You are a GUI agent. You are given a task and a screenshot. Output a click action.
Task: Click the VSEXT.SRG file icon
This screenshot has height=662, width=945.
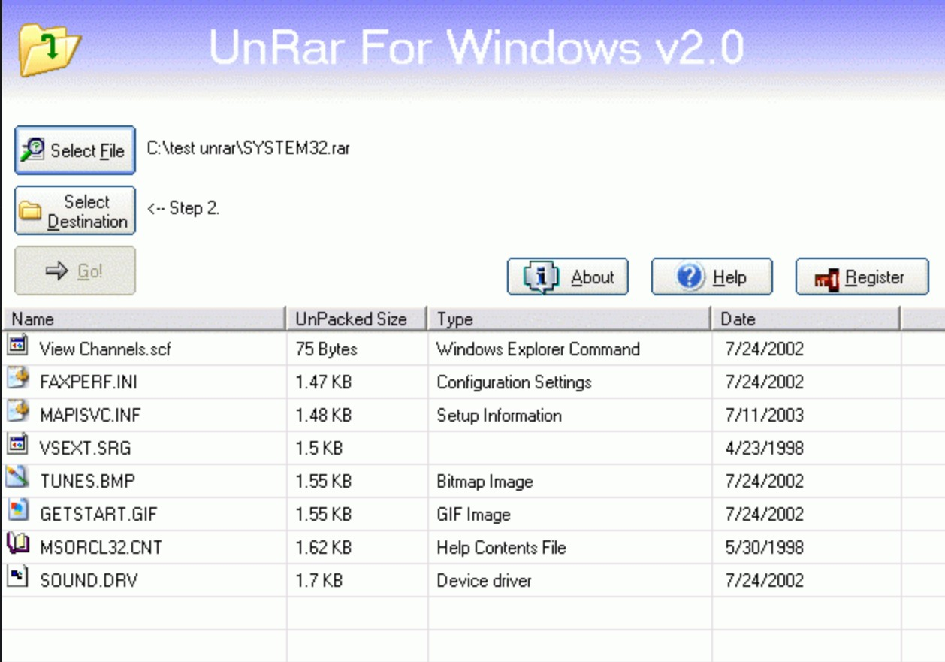point(17,444)
